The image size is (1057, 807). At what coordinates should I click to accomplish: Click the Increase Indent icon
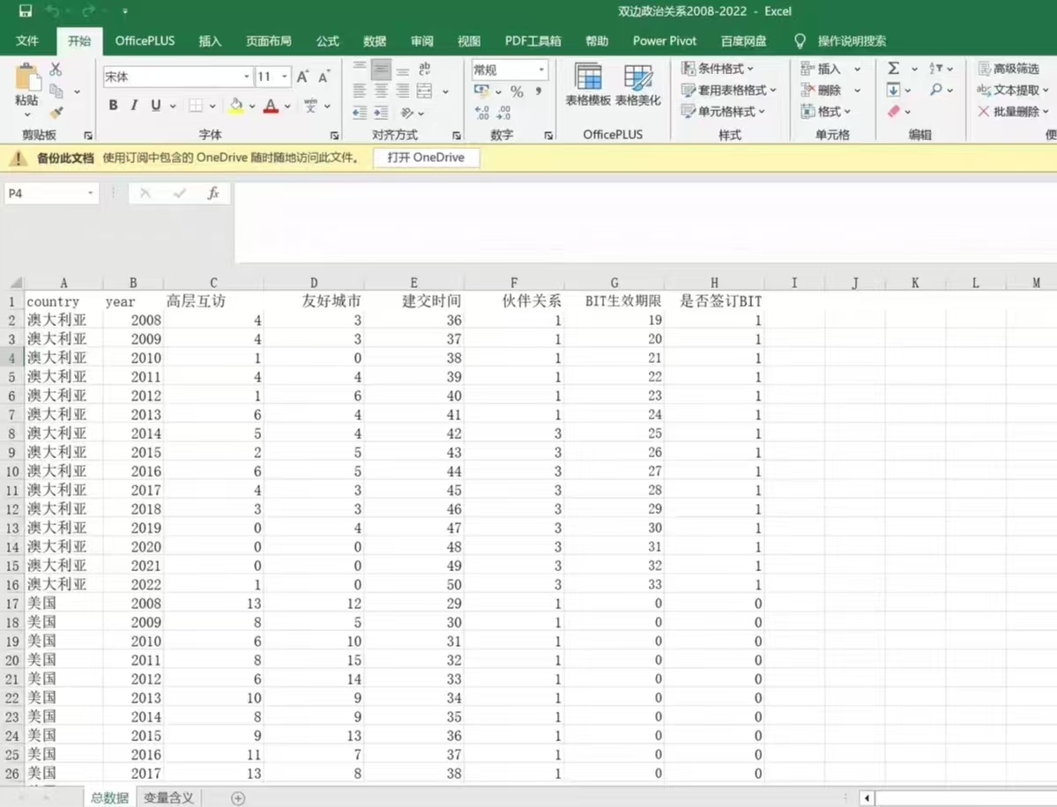[x=381, y=113]
